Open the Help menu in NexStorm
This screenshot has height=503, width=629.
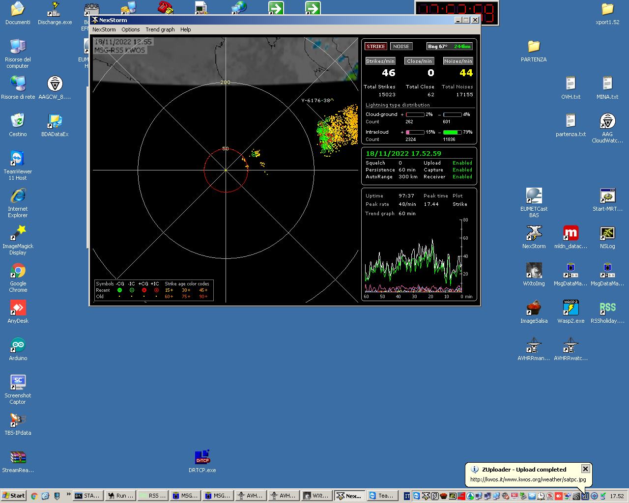click(185, 29)
